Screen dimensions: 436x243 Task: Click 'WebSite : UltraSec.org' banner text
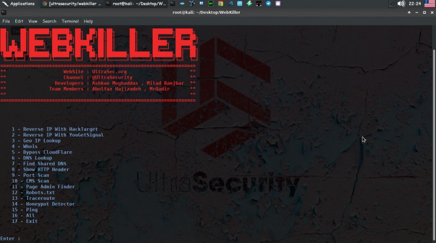[95, 72]
